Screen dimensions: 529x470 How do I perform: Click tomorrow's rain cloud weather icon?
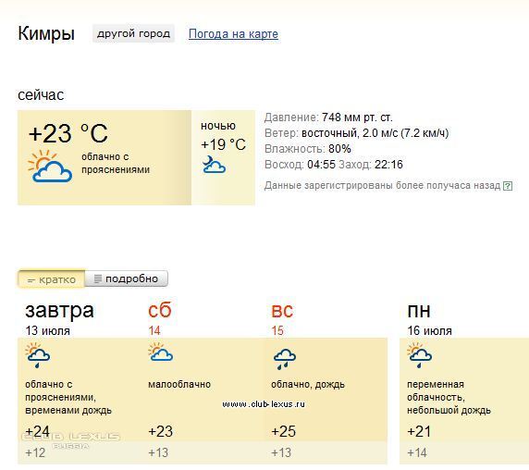coord(37,355)
